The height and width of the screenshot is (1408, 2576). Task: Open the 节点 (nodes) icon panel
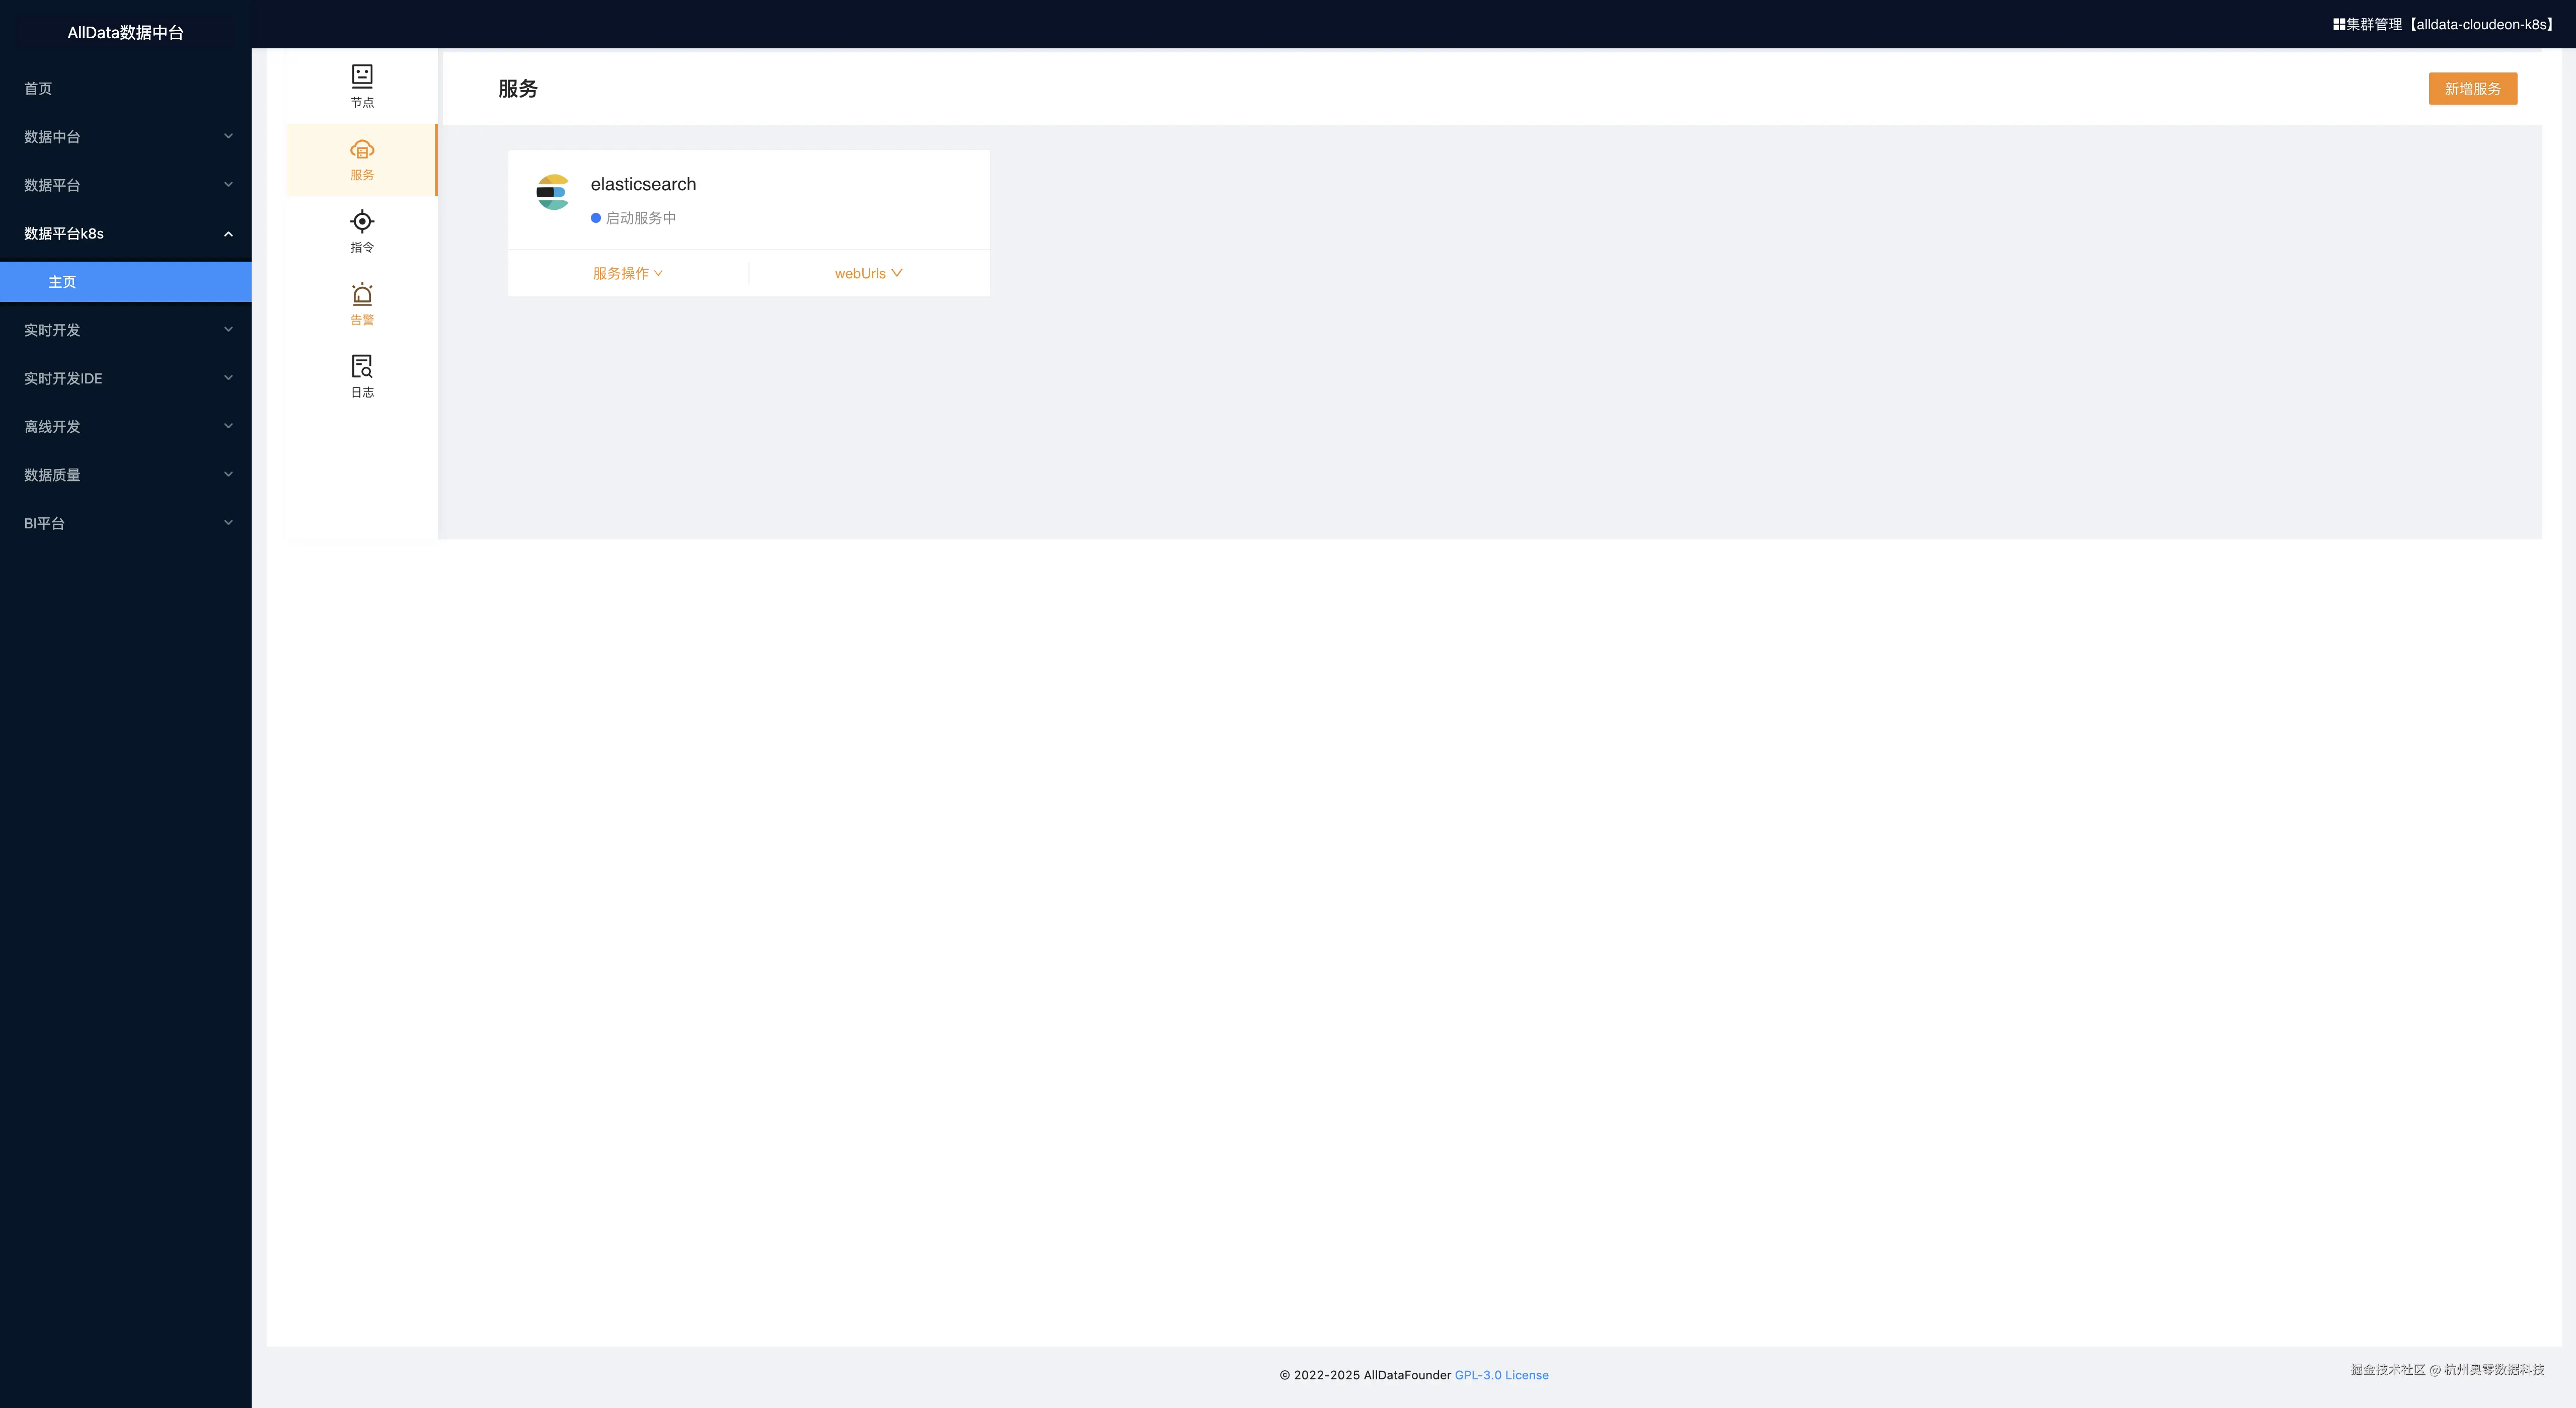point(362,76)
